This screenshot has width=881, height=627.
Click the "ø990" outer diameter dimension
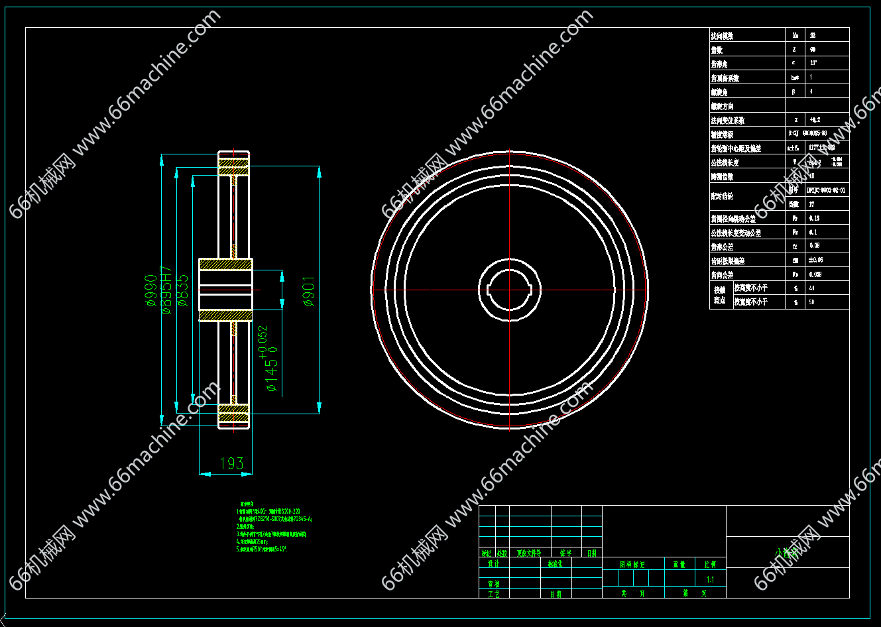pos(151,290)
